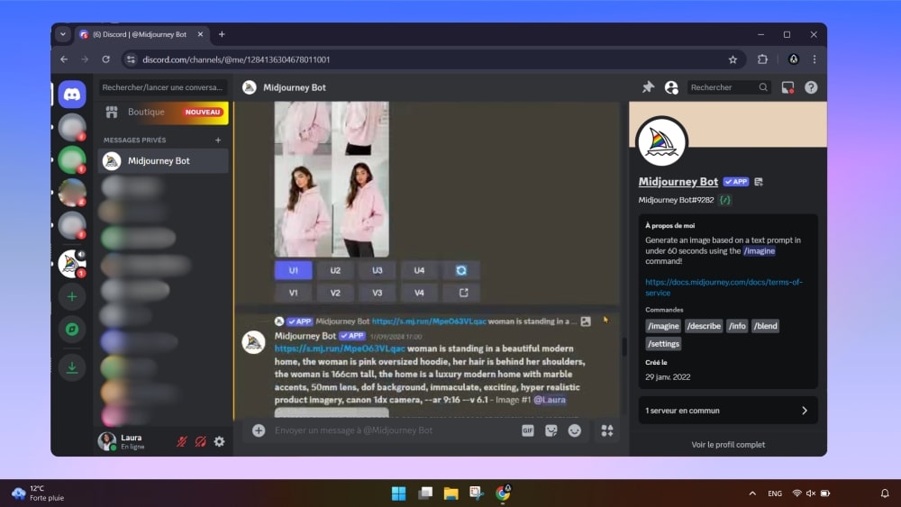This screenshot has width=901, height=507.
Task: Open the inbox icon in header
Action: [x=787, y=87]
